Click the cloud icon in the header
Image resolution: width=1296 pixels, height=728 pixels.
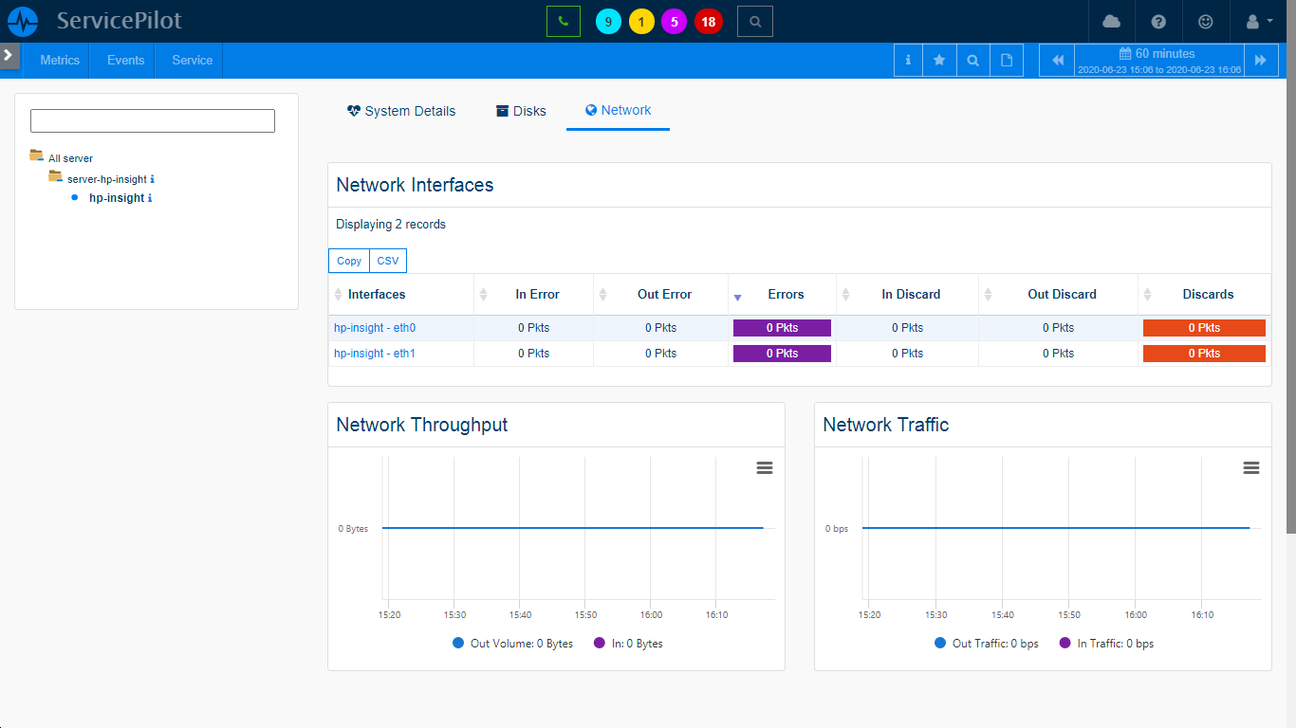coord(1110,21)
